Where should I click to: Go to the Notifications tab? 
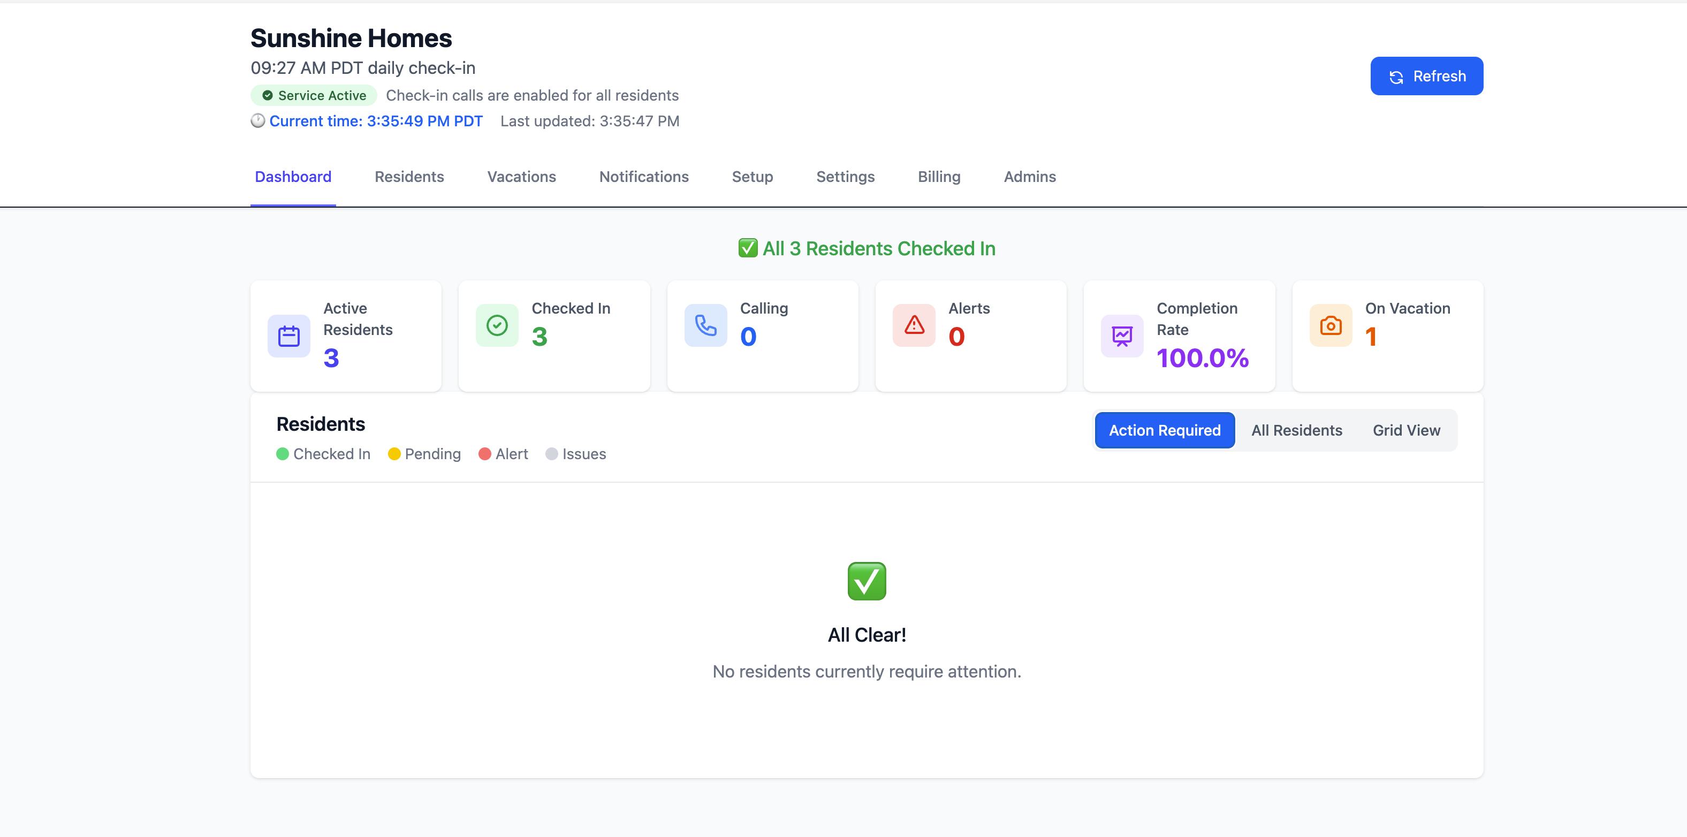point(643,177)
